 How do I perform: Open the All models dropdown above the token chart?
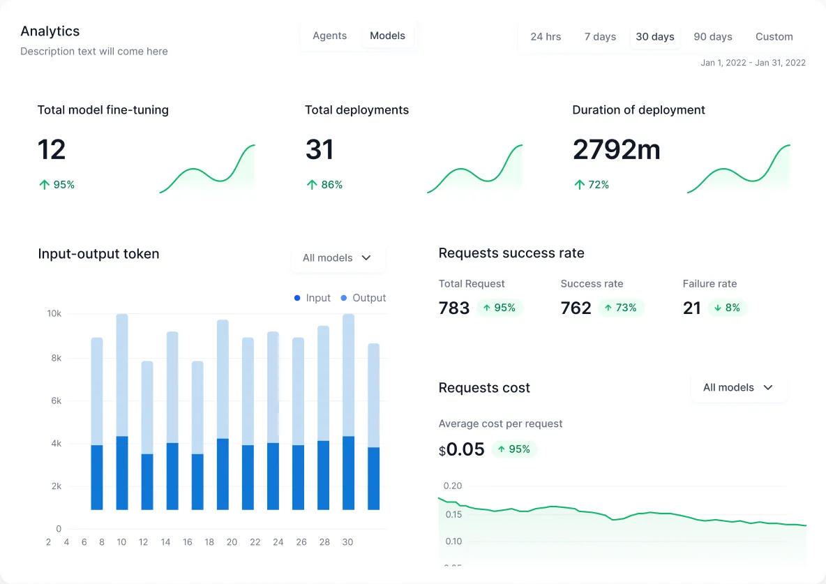pos(338,257)
